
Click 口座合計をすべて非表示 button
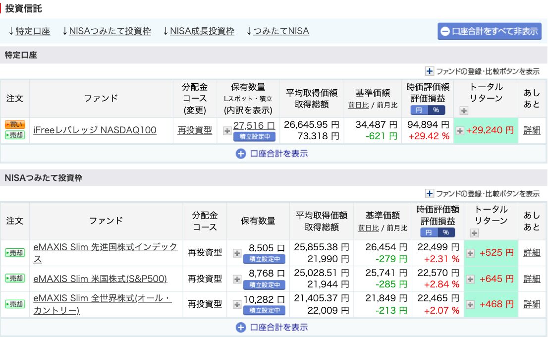[489, 31]
